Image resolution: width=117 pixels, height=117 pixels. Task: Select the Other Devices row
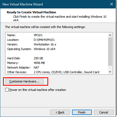tap(57, 72)
